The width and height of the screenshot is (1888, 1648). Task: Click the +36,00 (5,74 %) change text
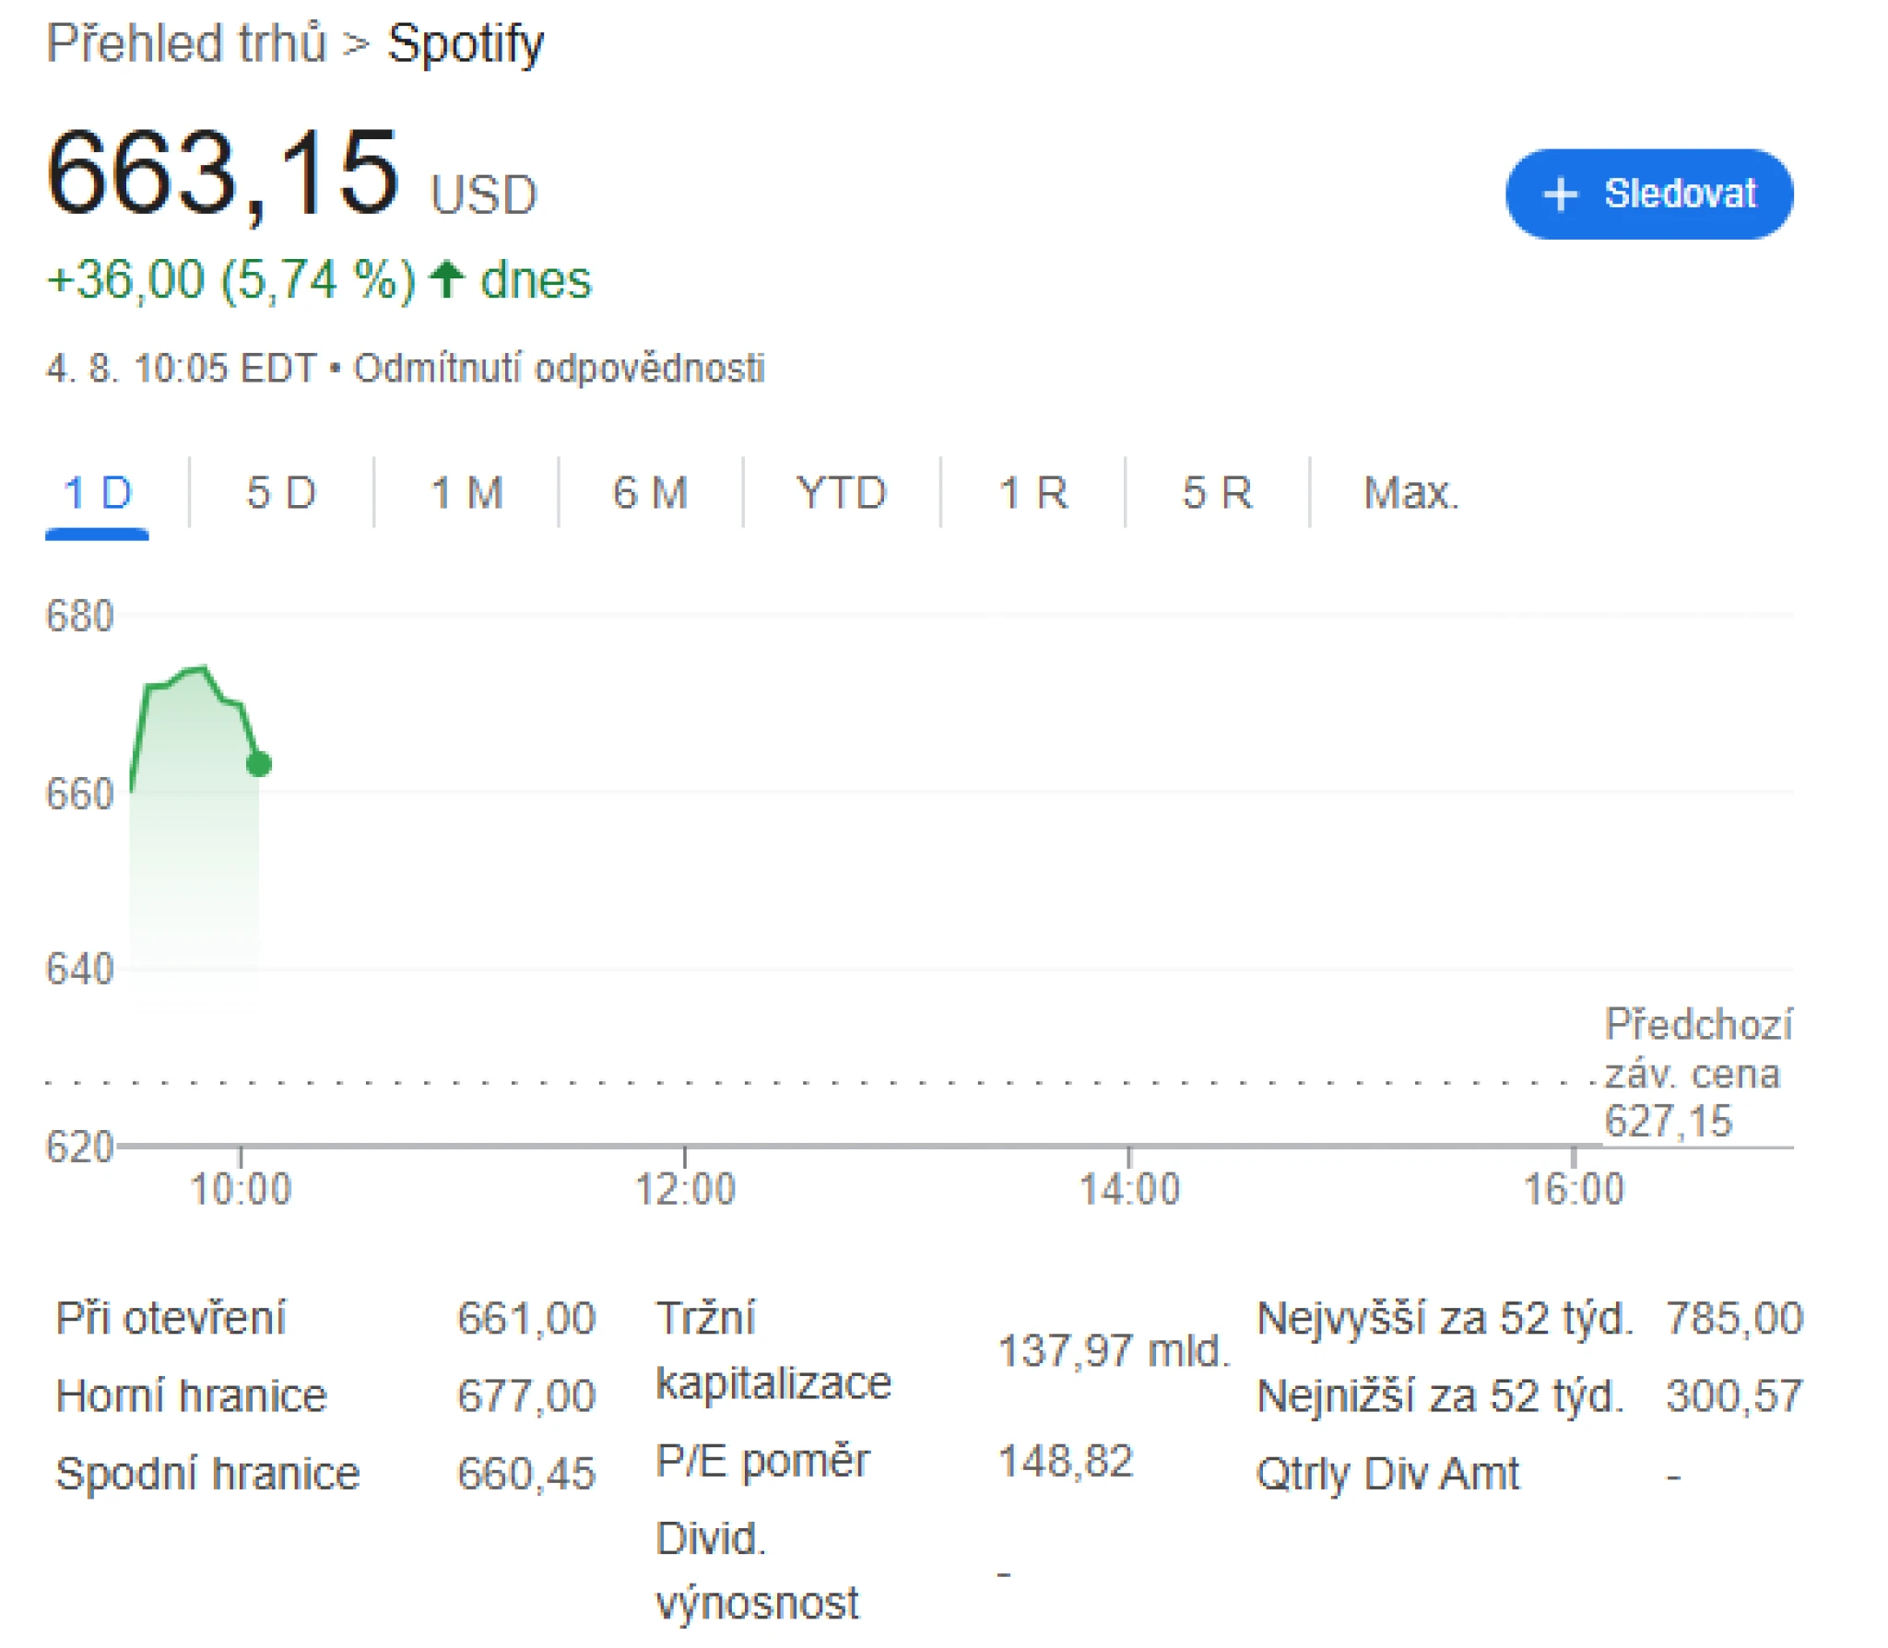tap(230, 279)
